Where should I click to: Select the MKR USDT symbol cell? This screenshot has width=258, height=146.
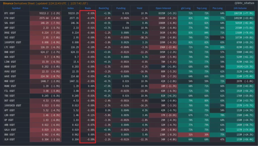(x=16, y=81)
